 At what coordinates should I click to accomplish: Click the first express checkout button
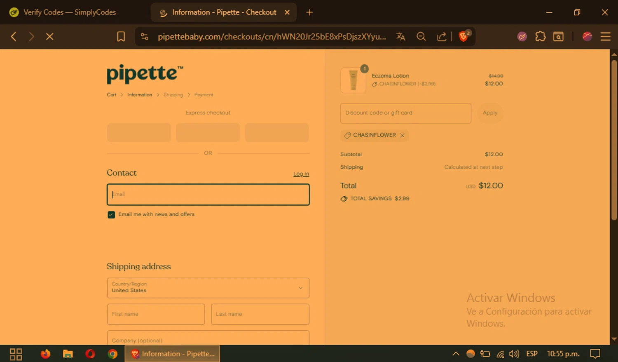139,132
